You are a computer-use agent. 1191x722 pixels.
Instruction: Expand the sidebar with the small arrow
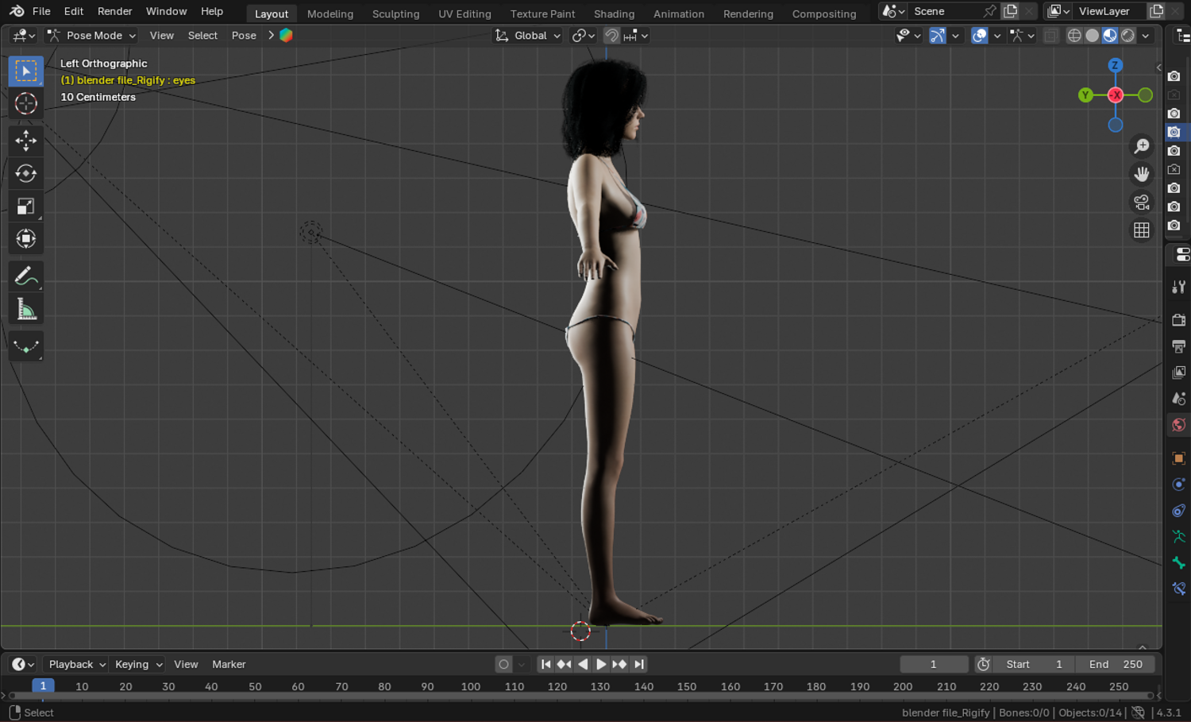(x=1158, y=68)
